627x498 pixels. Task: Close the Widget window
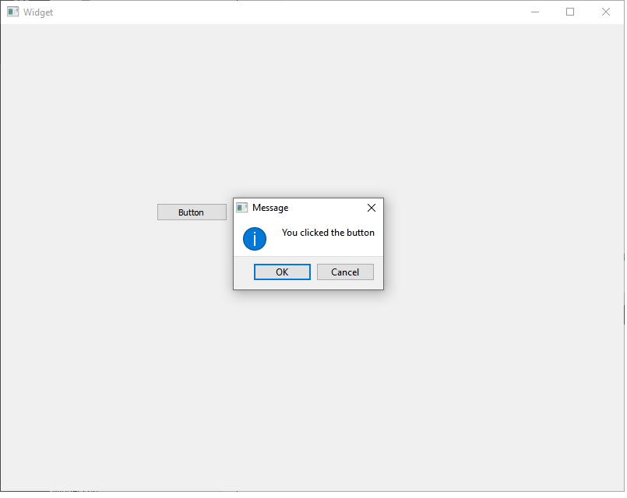coord(607,12)
